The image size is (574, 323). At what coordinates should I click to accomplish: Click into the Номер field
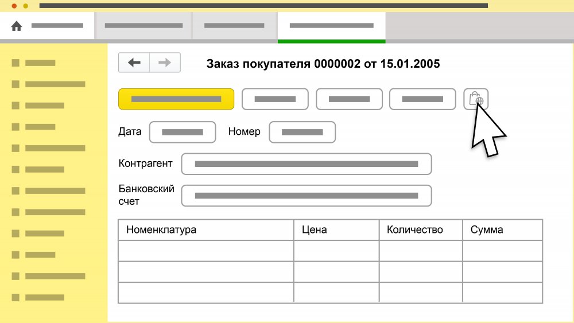302,132
